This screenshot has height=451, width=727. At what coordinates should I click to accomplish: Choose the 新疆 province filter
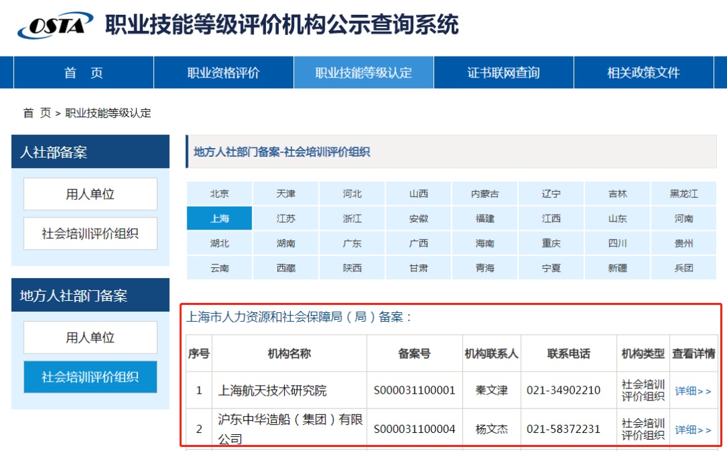617,268
